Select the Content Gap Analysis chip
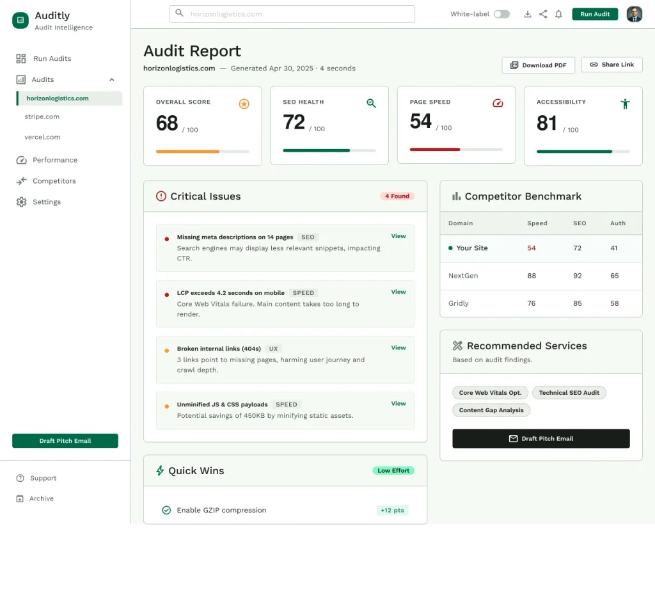 (491, 410)
